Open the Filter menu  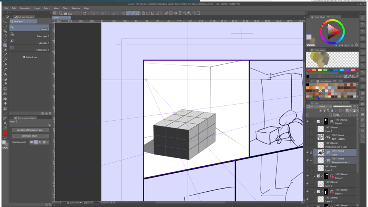pyautogui.click(x=65, y=8)
